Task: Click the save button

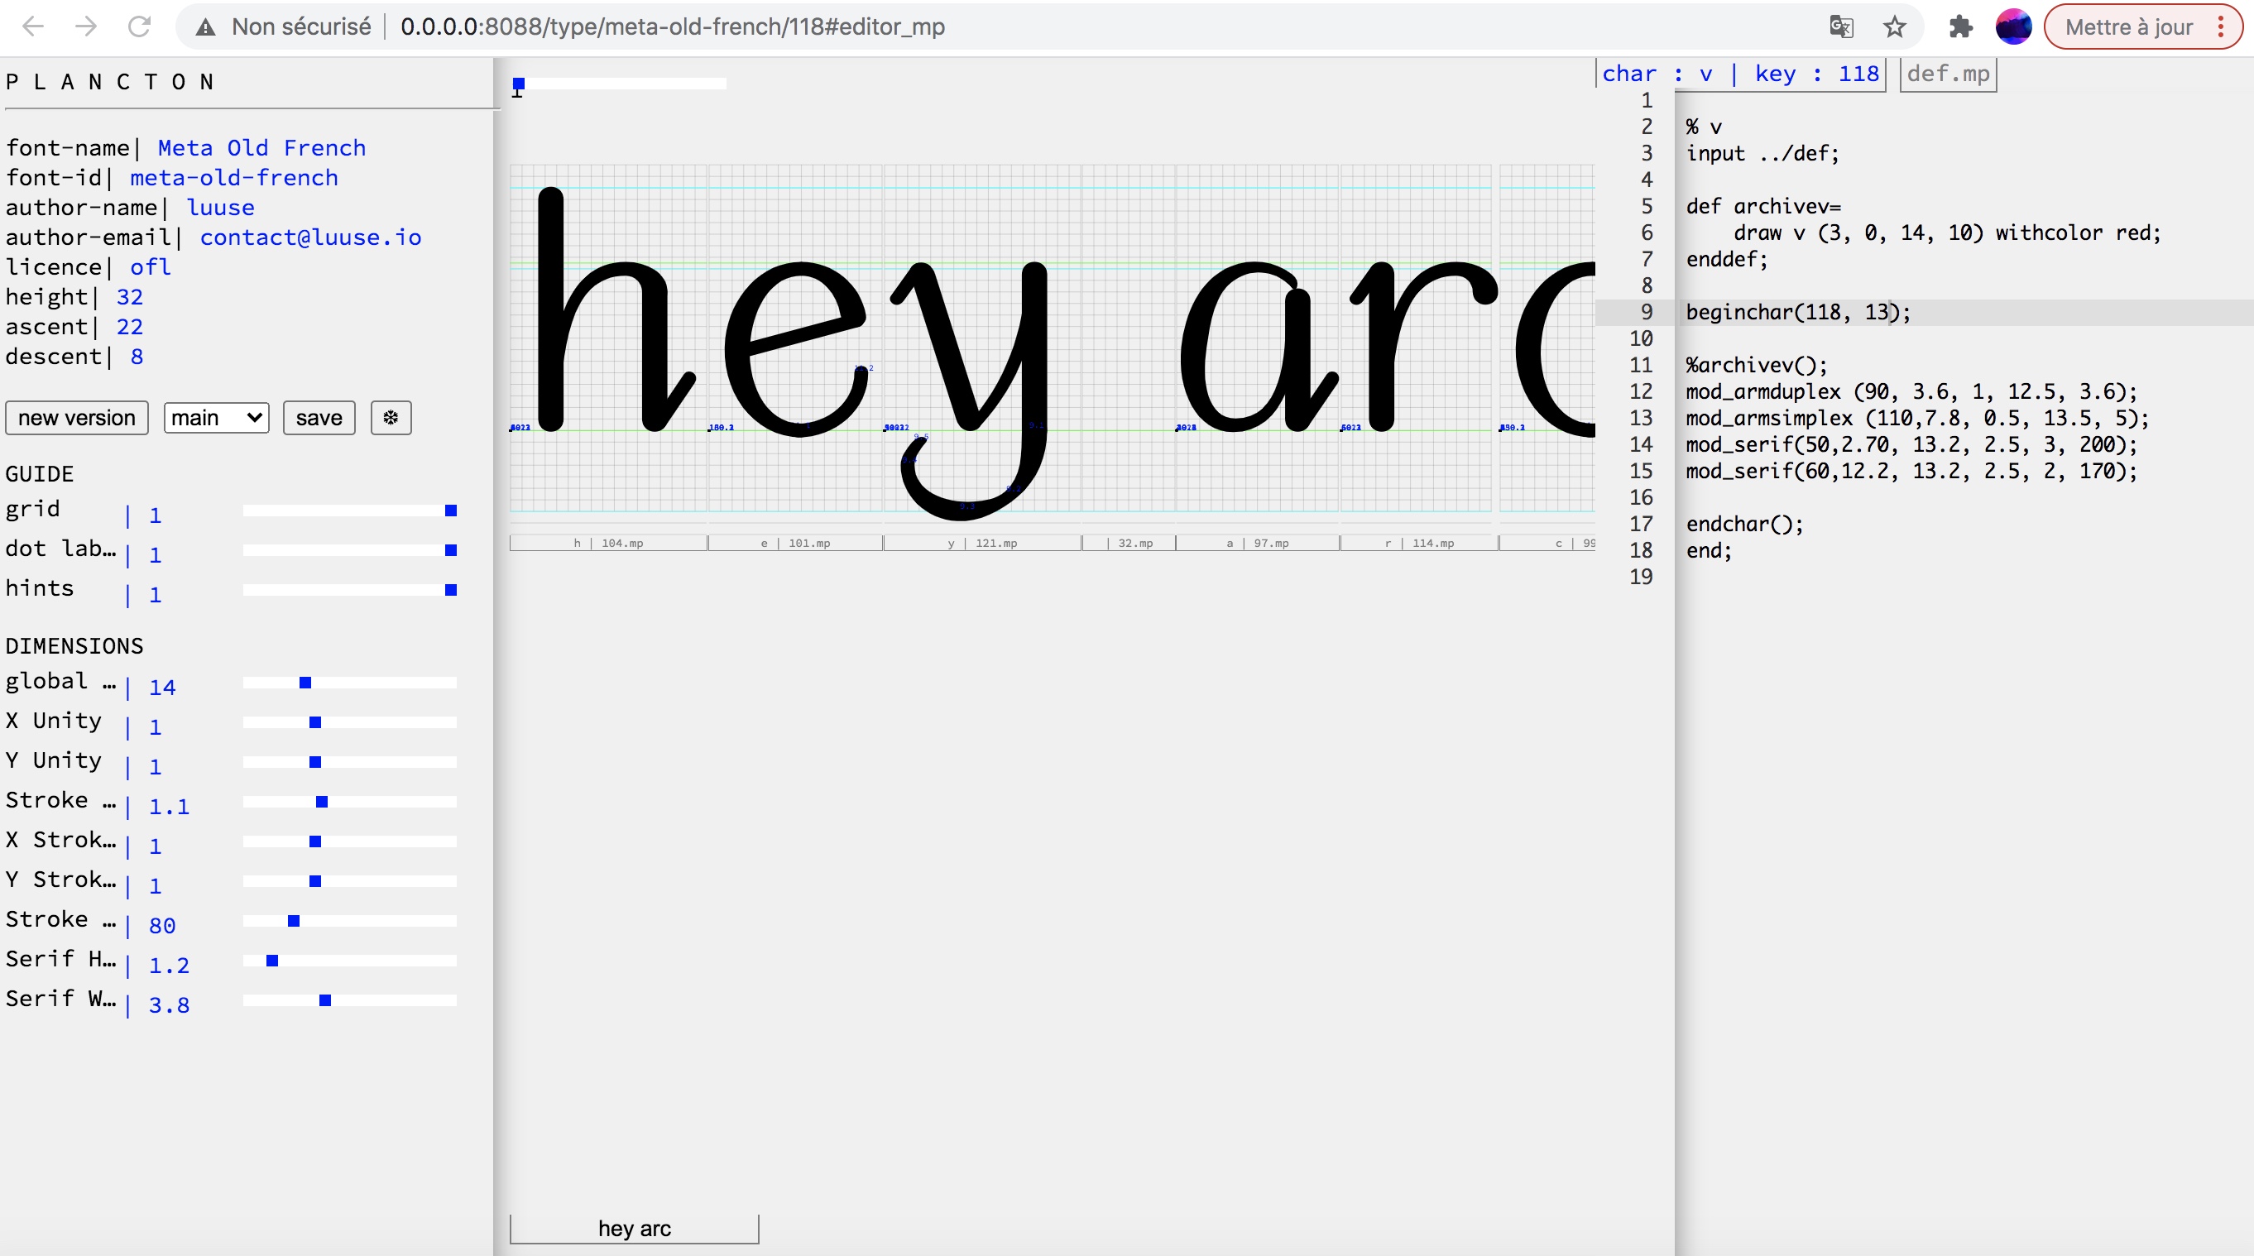Action: 319,417
